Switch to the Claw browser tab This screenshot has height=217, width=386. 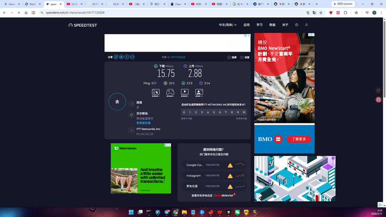(x=178, y=4)
